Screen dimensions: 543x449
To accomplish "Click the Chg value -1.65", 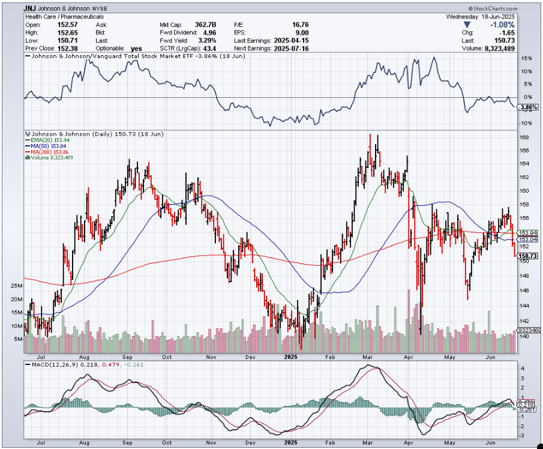I will [508, 32].
